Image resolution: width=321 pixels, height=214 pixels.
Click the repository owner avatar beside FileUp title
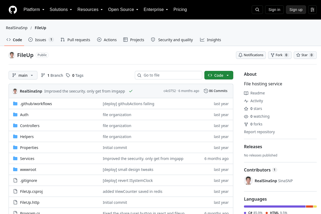pos(12,55)
